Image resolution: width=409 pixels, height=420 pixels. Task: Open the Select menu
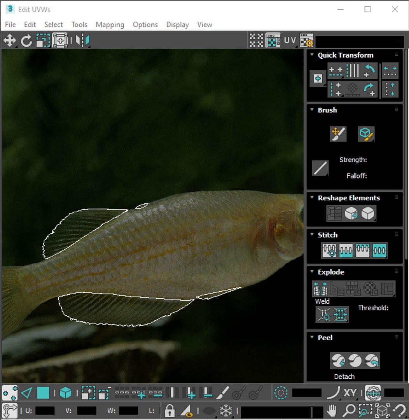point(54,24)
